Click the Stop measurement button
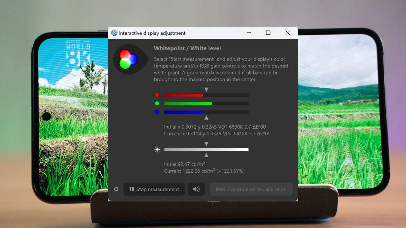 click(x=154, y=189)
